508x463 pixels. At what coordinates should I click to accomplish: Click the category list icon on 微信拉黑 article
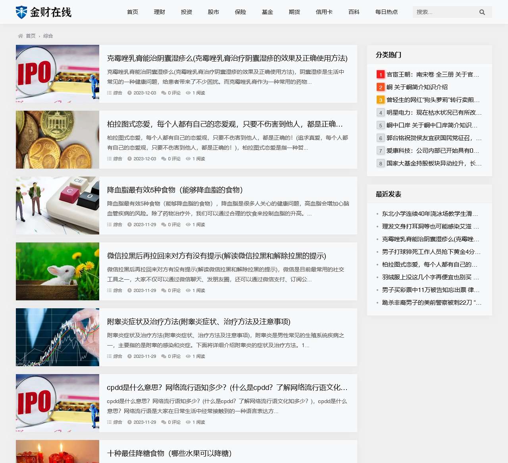click(109, 290)
